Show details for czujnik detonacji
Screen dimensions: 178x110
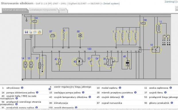pyautogui.click(x=122, y=97)
